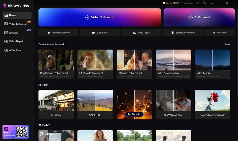This screenshot has width=238, height=141.
Task: Click the More Tools sparkle icon
Action: pyautogui.click(x=214, y=33)
